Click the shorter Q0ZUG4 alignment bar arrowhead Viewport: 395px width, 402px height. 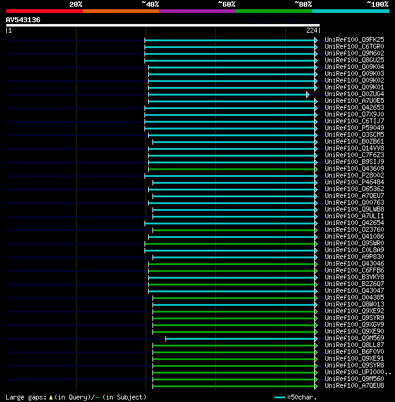point(308,95)
